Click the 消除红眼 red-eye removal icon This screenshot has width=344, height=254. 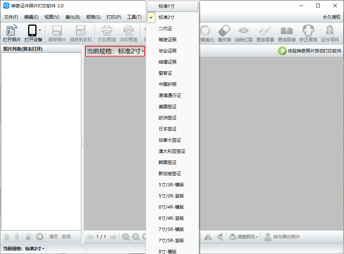(244, 30)
